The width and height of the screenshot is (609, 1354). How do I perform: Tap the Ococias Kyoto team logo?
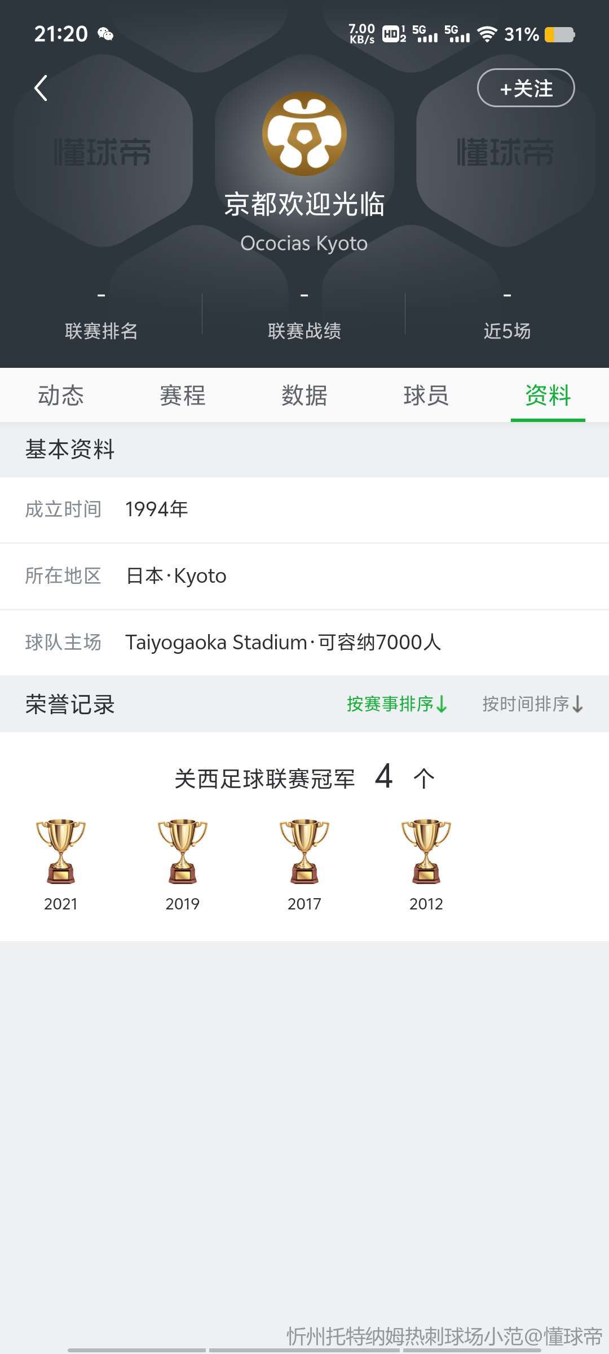304,134
